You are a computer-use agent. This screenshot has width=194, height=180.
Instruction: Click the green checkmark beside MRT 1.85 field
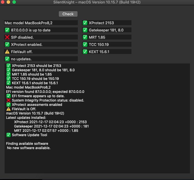(85, 37)
